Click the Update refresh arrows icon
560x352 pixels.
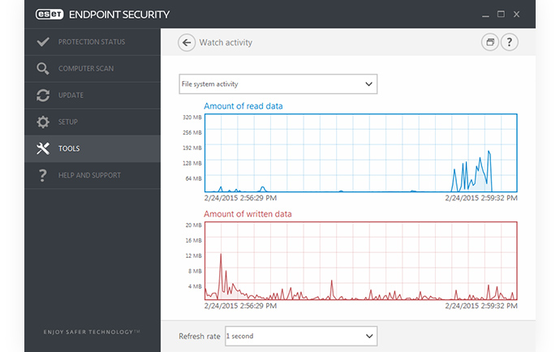[43, 96]
